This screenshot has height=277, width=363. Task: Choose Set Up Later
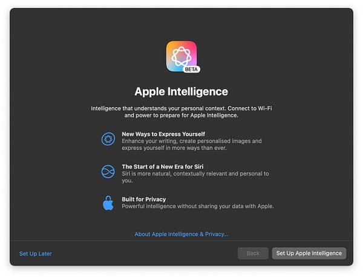coord(36,253)
